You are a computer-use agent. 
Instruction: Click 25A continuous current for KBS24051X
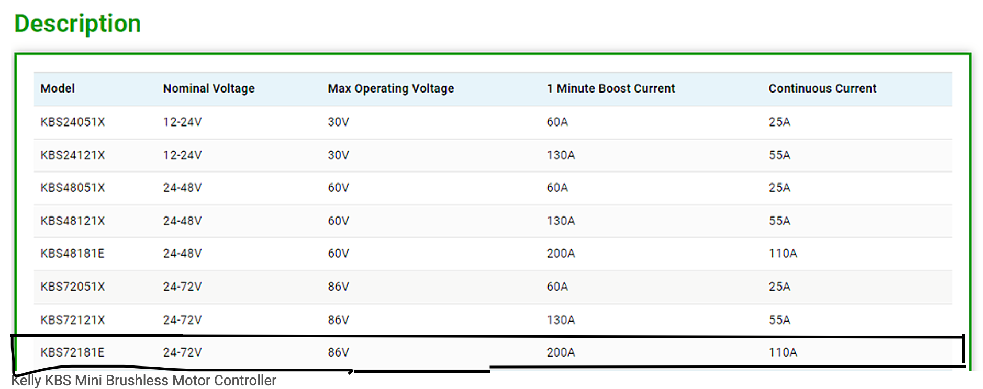[x=779, y=122]
